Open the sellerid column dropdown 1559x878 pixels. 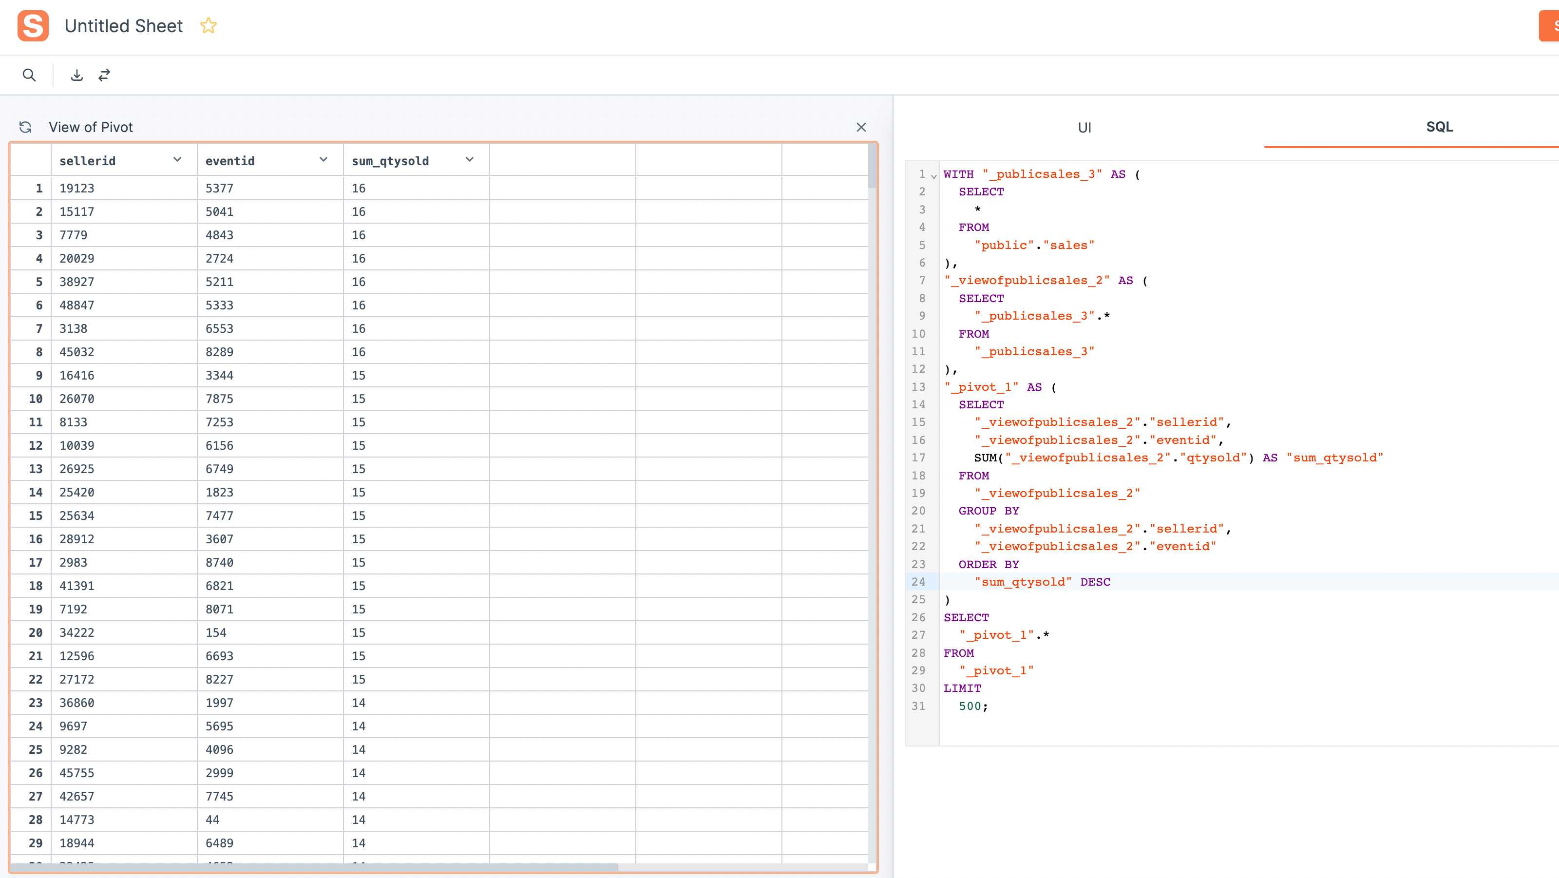(177, 159)
